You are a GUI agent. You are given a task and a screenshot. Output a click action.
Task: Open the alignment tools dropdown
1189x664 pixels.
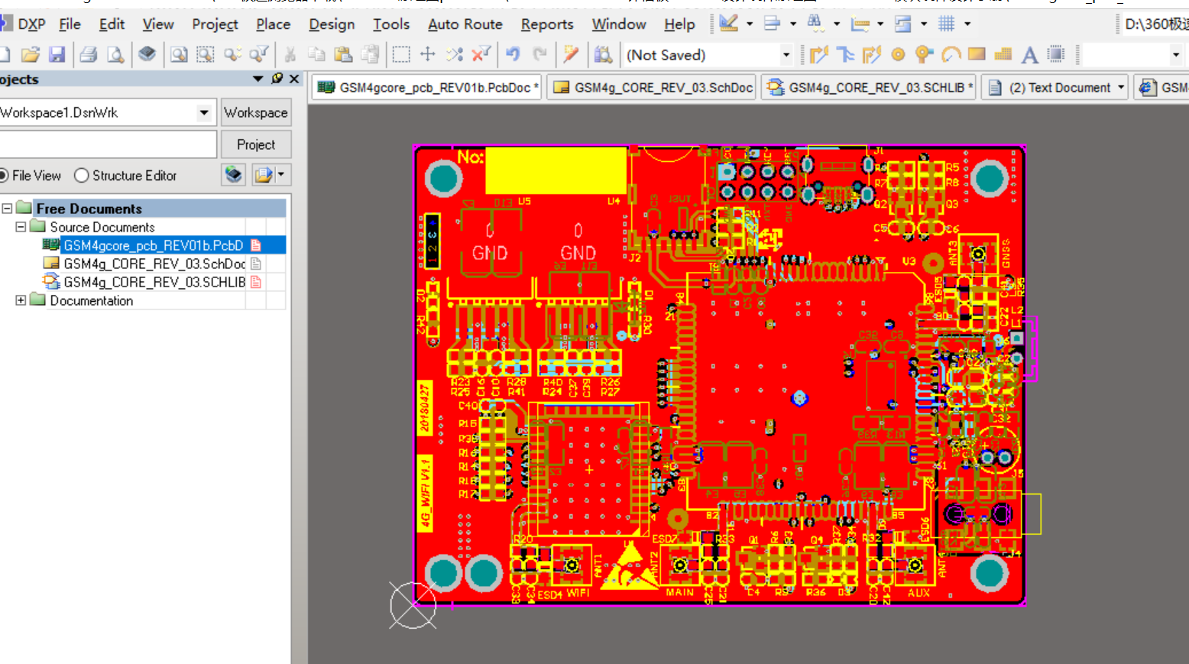pos(793,24)
